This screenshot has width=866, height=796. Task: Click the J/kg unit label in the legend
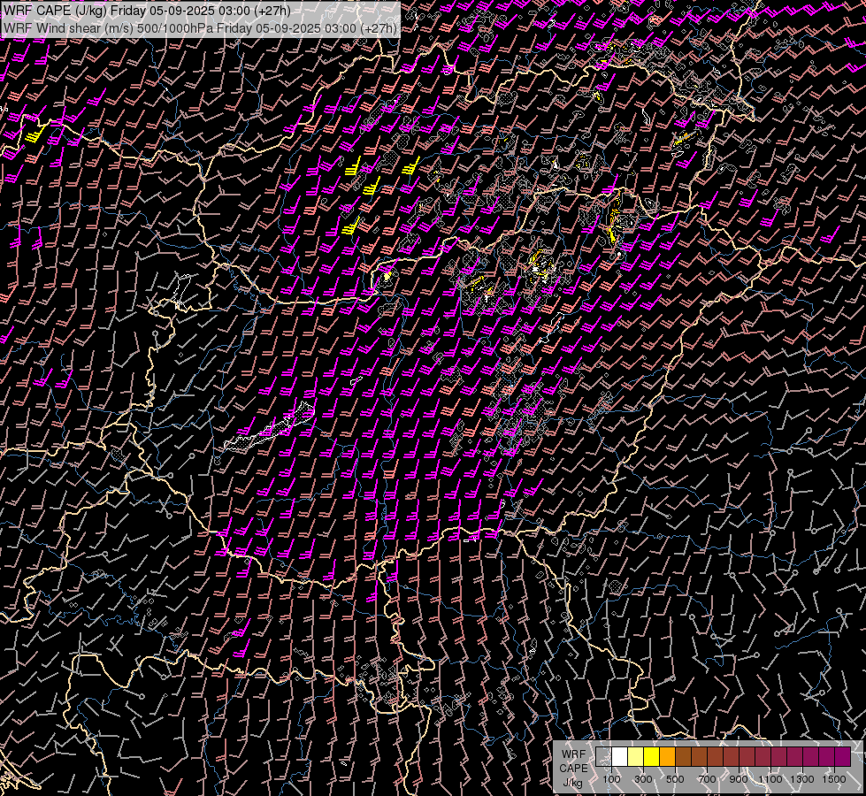572,783
